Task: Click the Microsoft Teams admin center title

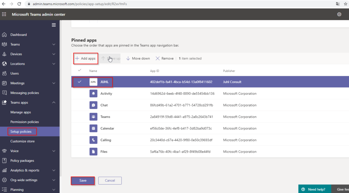Action: click(39, 14)
